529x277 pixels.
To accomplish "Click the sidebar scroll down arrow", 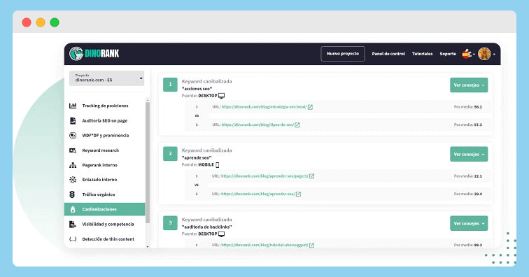I will pyautogui.click(x=148, y=247).
